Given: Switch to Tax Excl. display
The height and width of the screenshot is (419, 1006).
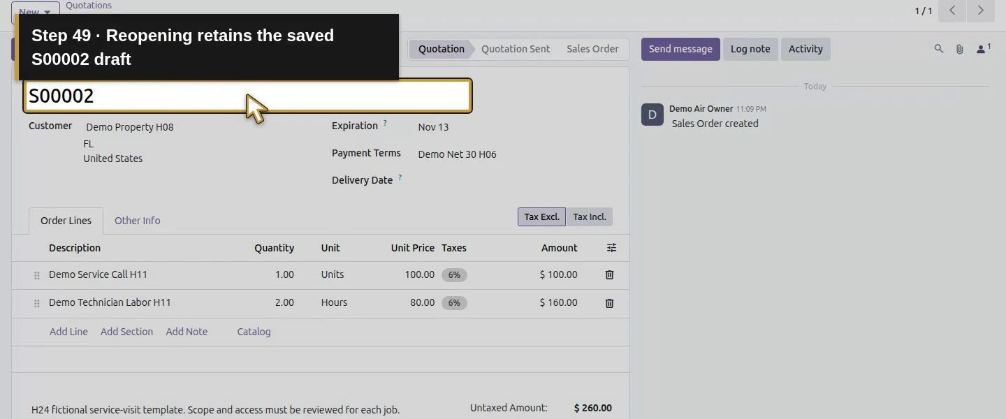Looking at the screenshot, I should click(x=541, y=216).
